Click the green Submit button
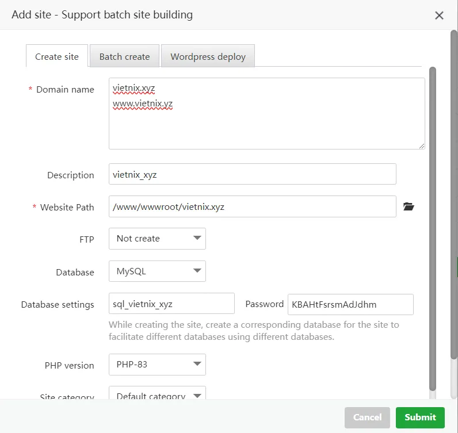Screen dimensions: 458x433 click(420, 417)
